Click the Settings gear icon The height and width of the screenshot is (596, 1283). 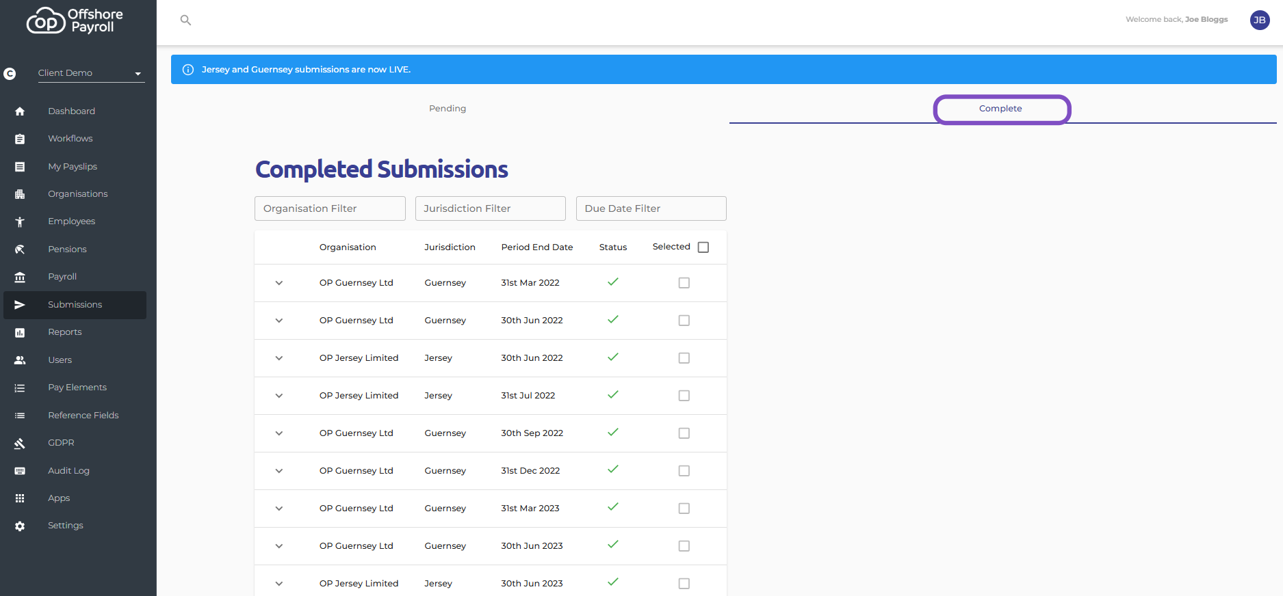pyautogui.click(x=20, y=526)
